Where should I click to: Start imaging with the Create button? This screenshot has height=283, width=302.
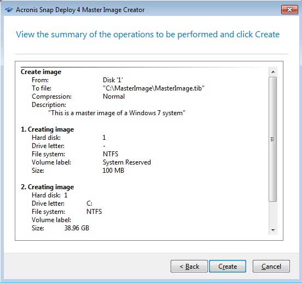[x=228, y=266]
